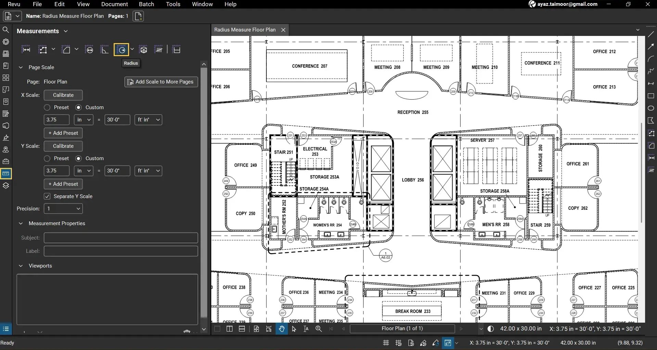
Task: Type in the Label measurement field
Action: [121, 251]
